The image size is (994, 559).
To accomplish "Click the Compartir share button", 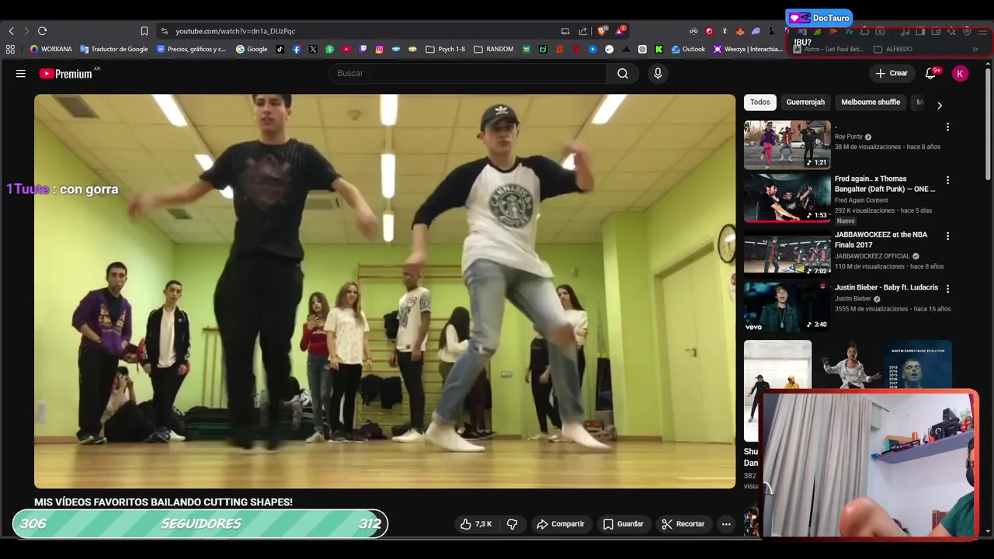I will pyautogui.click(x=561, y=524).
